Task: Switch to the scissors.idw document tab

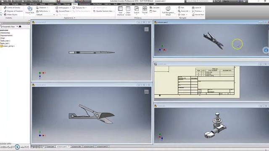Action: coord(76,146)
